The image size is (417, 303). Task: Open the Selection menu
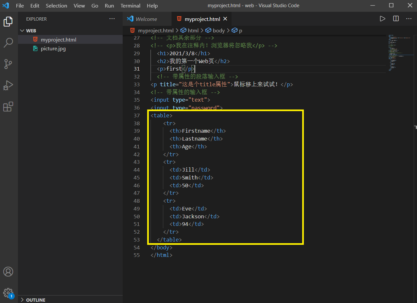[56, 6]
